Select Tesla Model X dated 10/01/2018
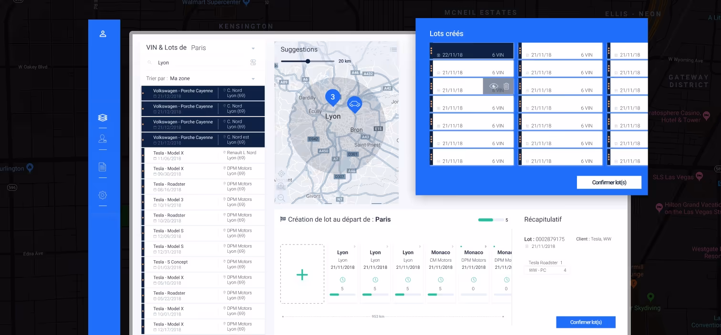 (203, 311)
